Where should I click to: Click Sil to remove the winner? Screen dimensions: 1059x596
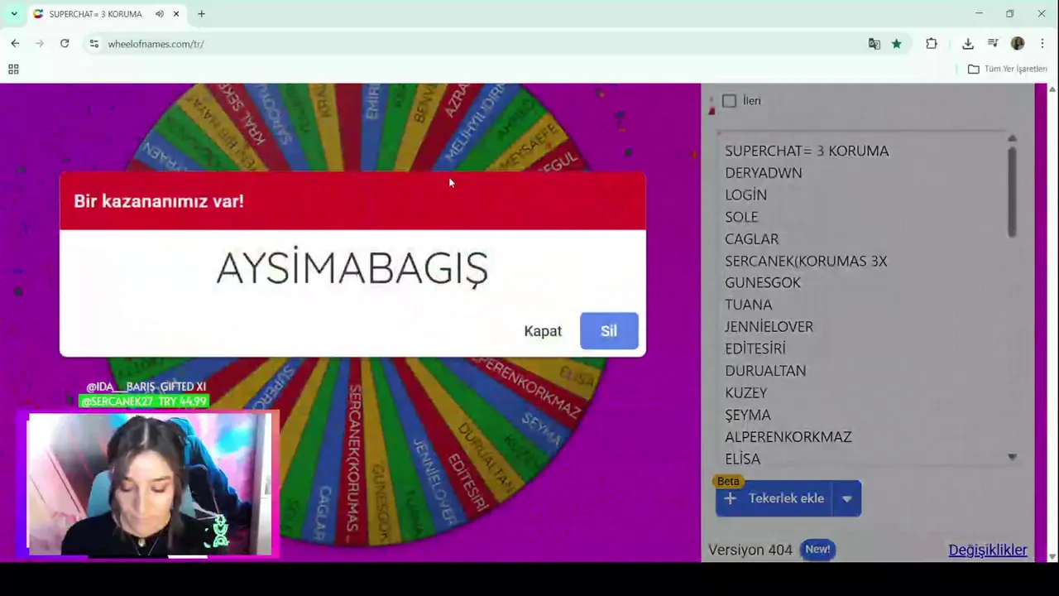point(609,331)
